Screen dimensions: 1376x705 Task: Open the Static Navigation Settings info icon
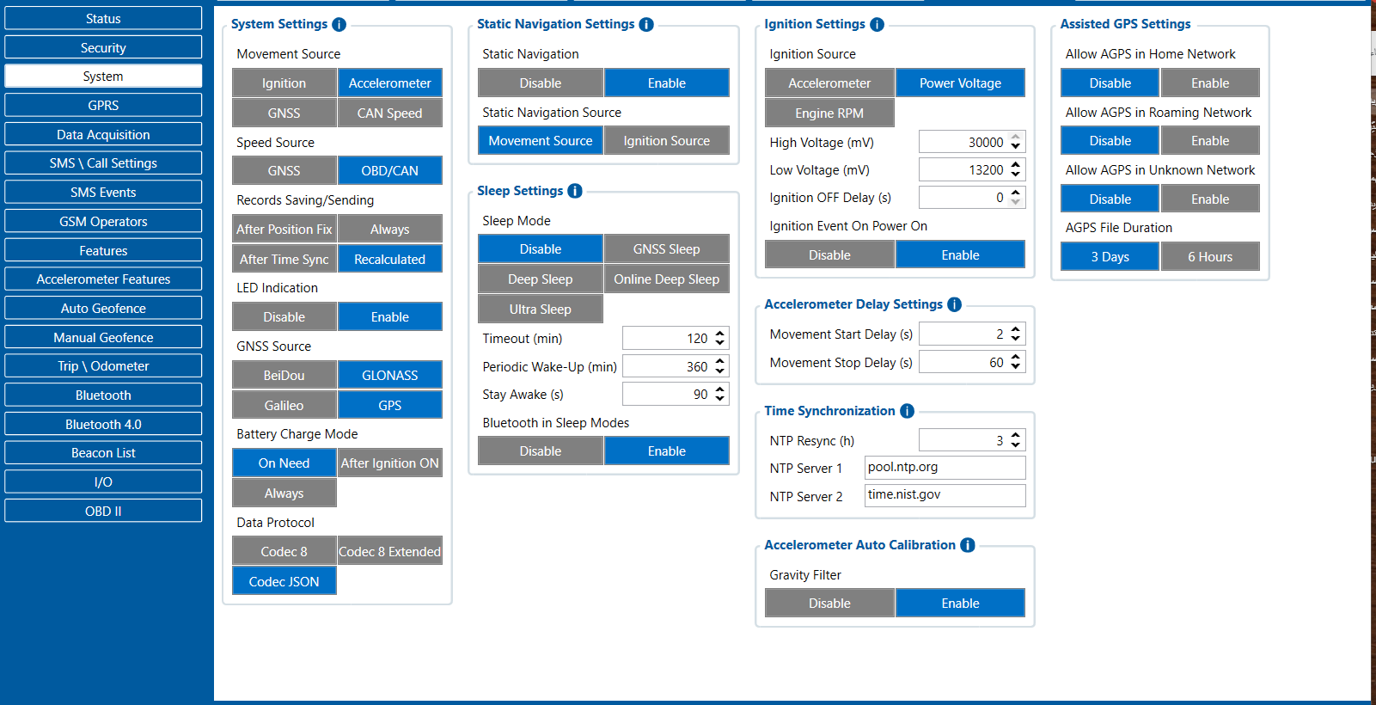tap(646, 25)
